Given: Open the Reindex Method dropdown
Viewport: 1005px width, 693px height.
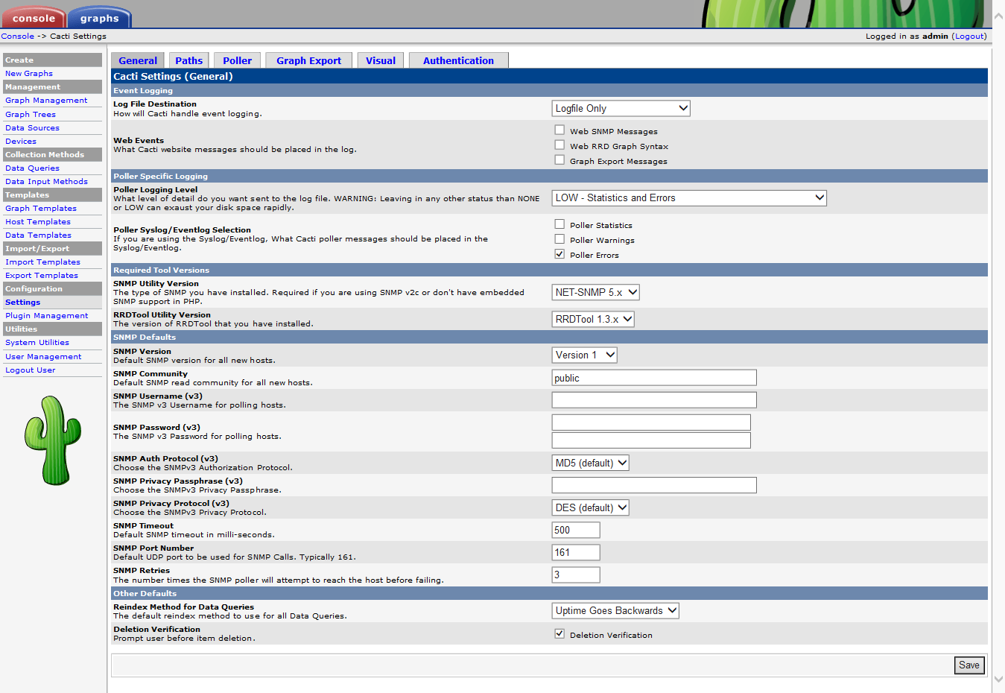Looking at the screenshot, I should (615, 610).
